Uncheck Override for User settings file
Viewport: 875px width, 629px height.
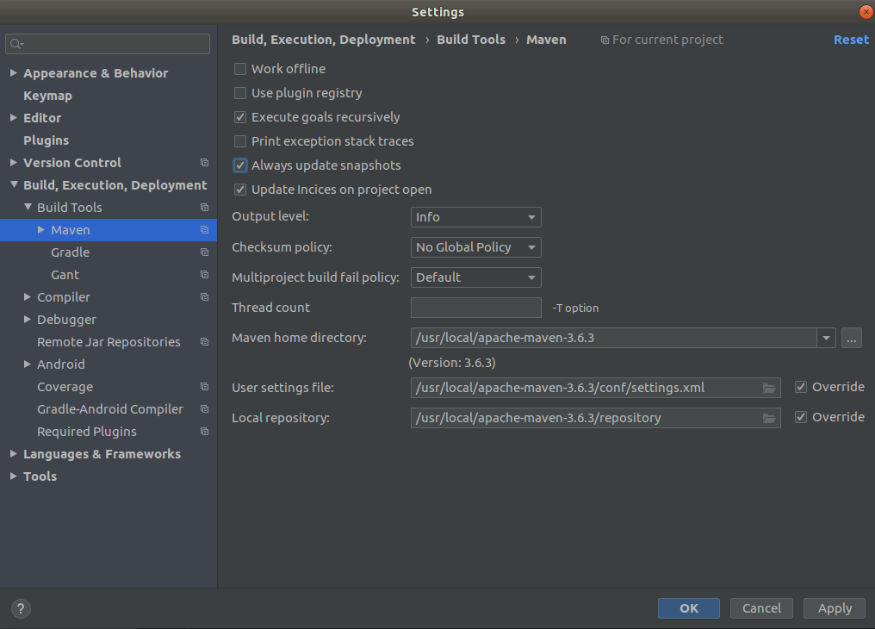tap(801, 387)
